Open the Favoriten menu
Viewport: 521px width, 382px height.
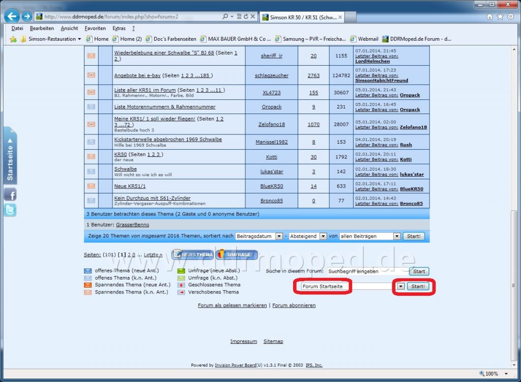click(x=95, y=29)
